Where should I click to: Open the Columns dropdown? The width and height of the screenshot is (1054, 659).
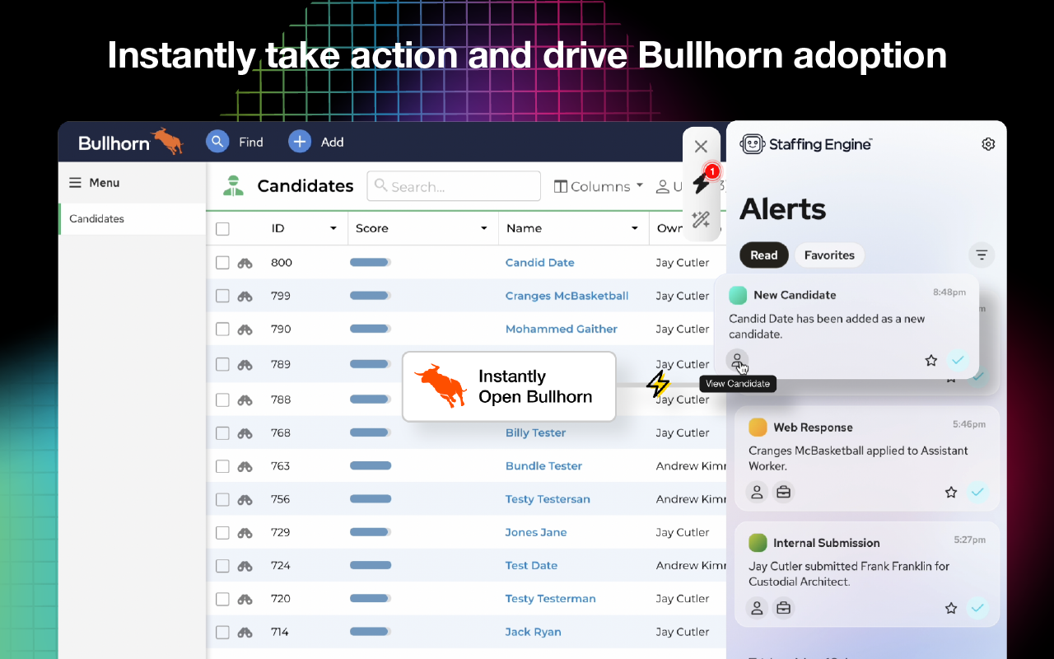coord(599,187)
